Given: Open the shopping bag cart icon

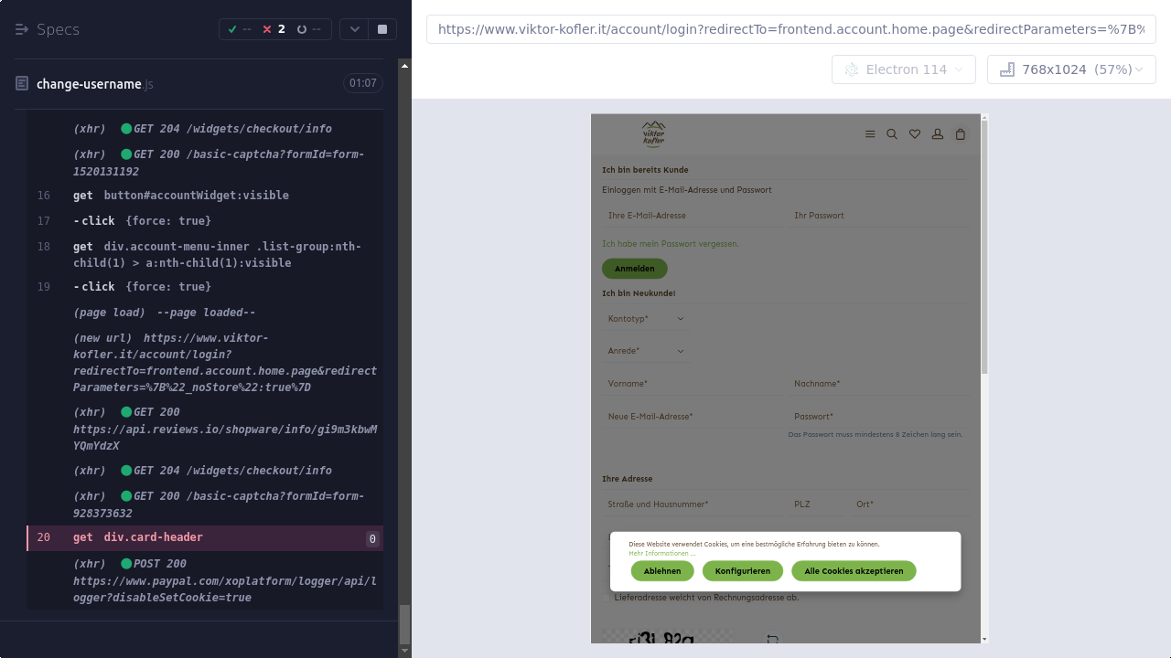Looking at the screenshot, I should [x=960, y=134].
